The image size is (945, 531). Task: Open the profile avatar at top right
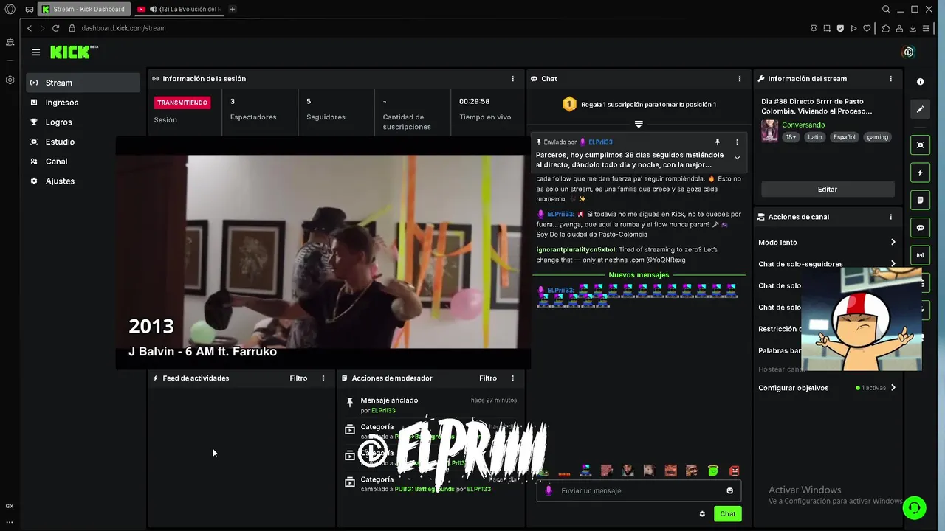coord(909,52)
